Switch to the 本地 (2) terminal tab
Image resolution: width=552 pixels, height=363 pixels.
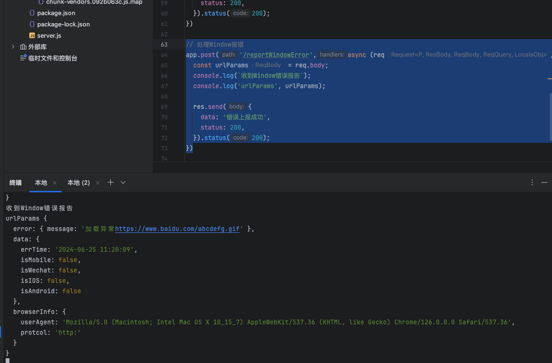tap(78, 182)
